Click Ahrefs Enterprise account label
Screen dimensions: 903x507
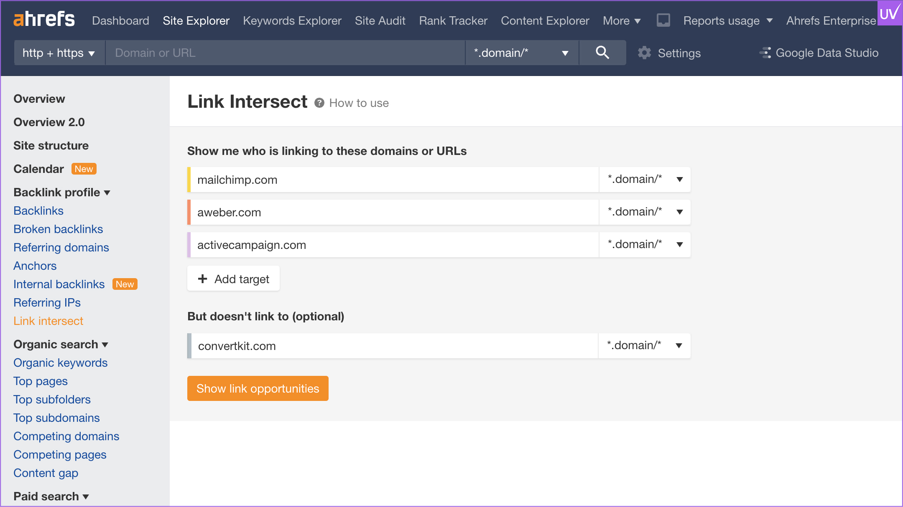tap(831, 20)
